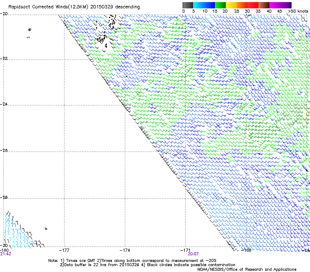The height and width of the screenshot is (272, 310).
Task: Click the -177 longitude axis label
Action: tap(64, 250)
